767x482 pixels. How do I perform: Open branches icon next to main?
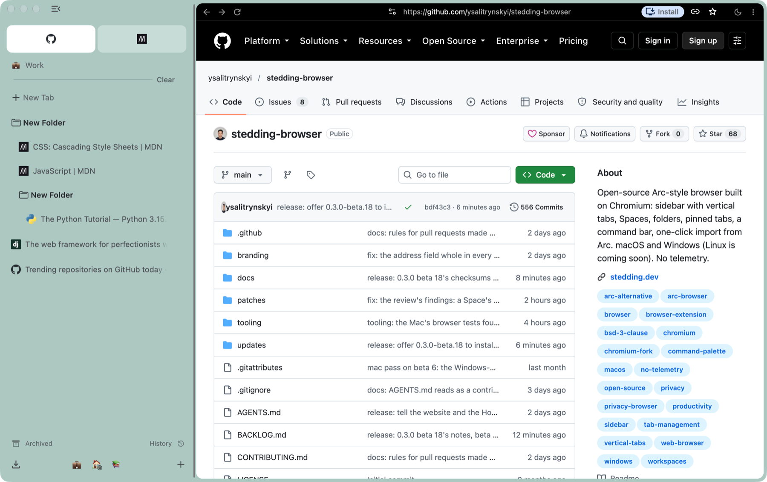[288, 175]
